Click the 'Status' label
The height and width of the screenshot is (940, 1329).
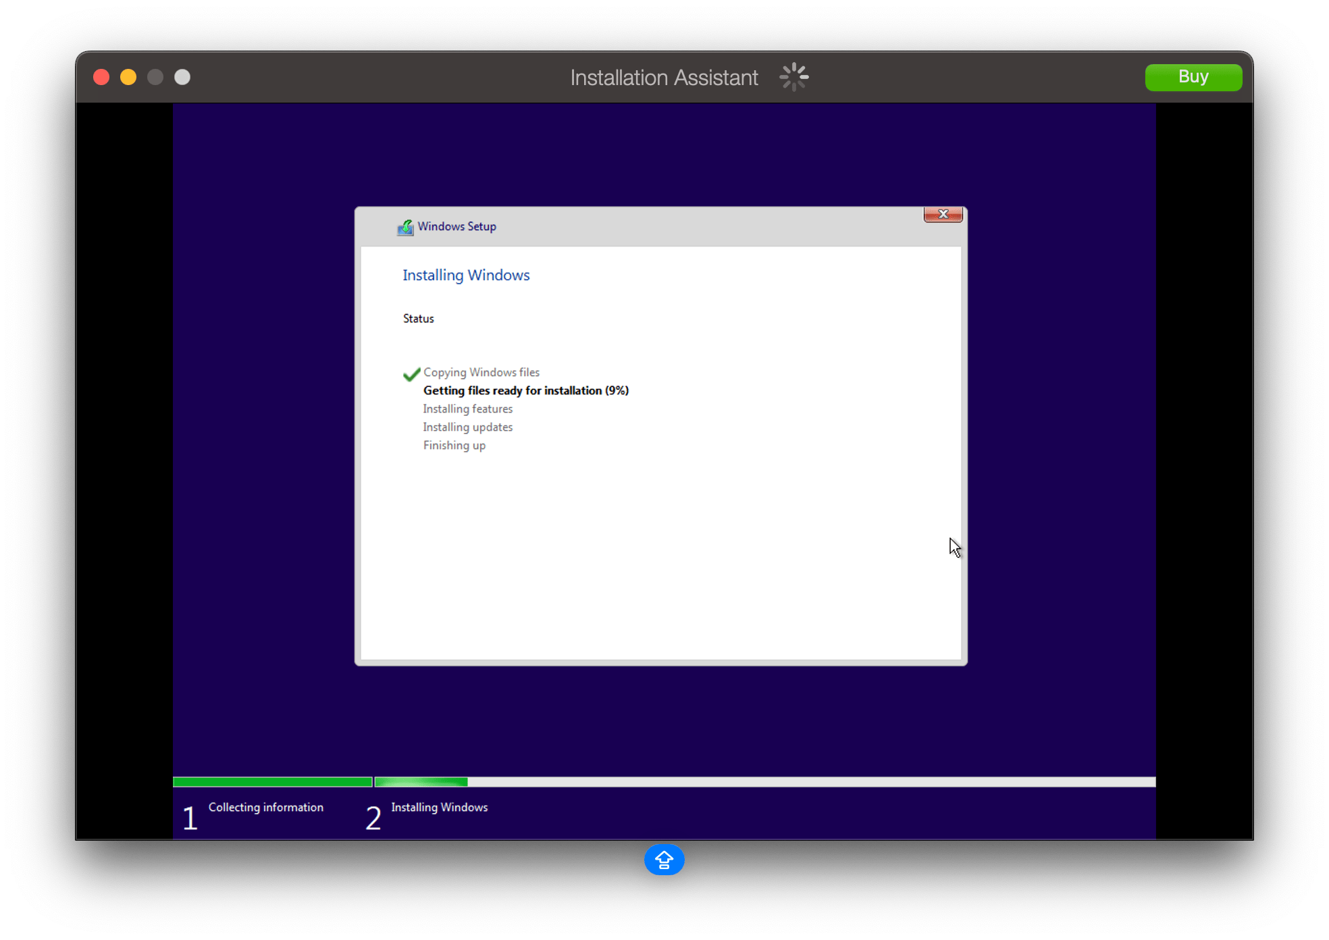(x=418, y=318)
